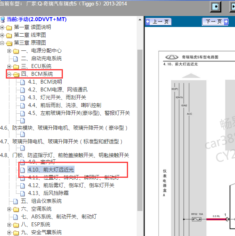Select 四、BCM系统 entry

click(37, 74)
